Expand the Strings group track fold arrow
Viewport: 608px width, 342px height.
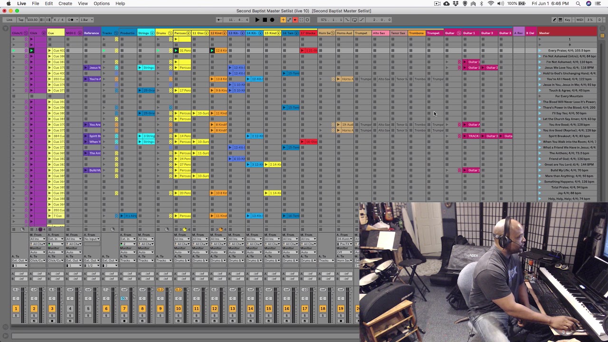(152, 33)
